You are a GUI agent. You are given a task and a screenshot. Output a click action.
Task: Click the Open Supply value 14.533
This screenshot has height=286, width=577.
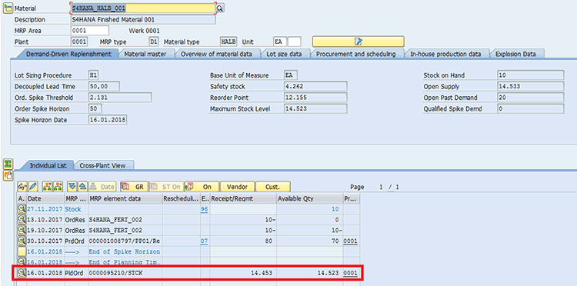coord(530,86)
